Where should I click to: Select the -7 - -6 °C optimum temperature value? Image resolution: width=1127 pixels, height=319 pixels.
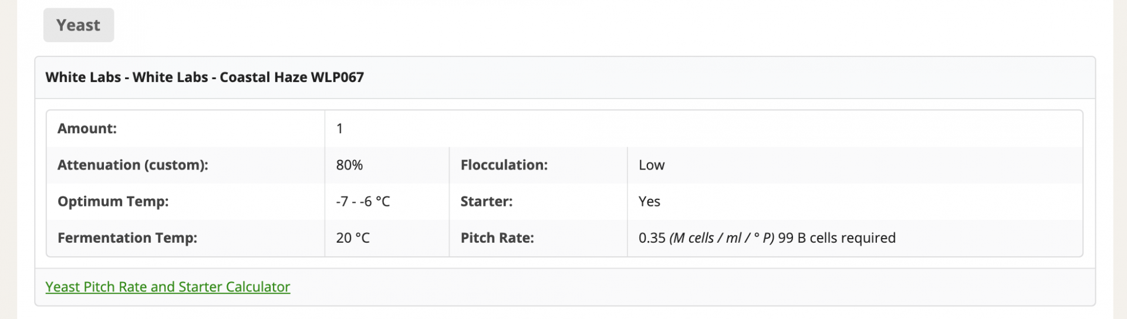click(x=363, y=201)
